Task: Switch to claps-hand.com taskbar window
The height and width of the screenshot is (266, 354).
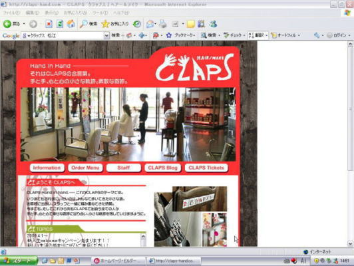Action: [x=174, y=261]
